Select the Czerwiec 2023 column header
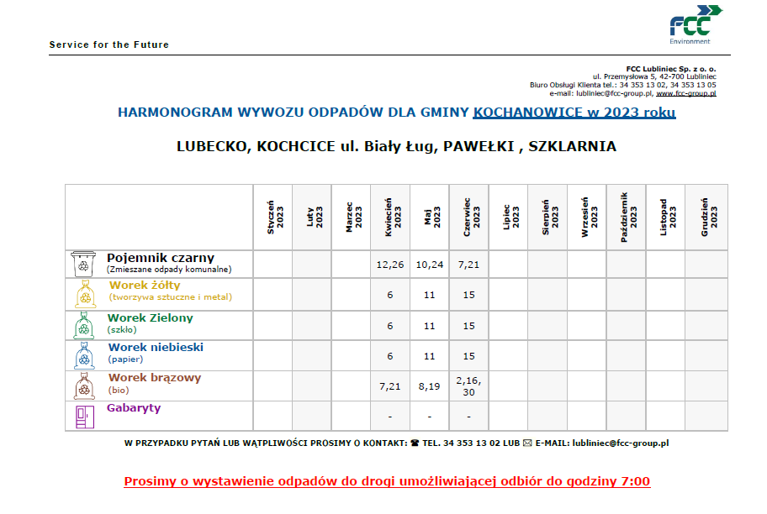Image resolution: width=767 pixels, height=514 pixels. click(x=468, y=216)
